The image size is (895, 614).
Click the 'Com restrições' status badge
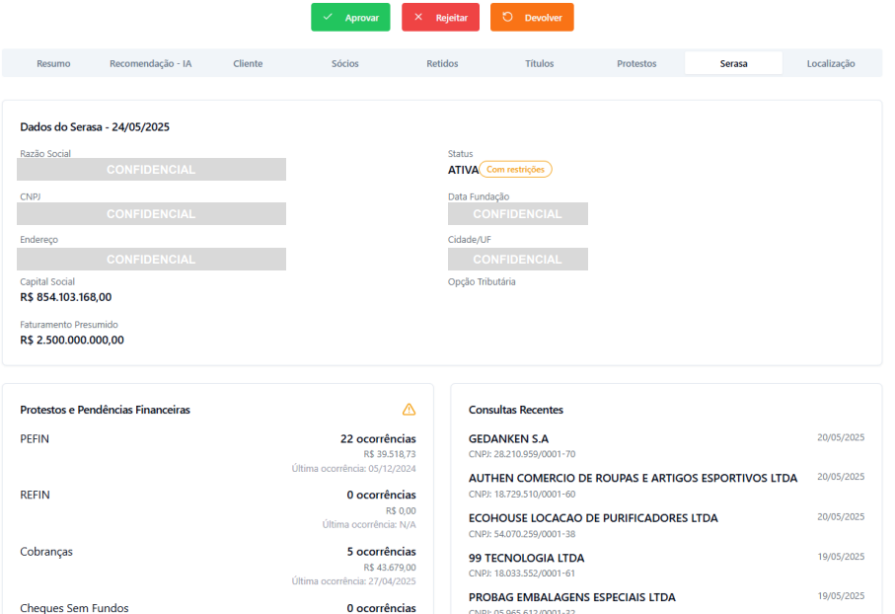[516, 170]
